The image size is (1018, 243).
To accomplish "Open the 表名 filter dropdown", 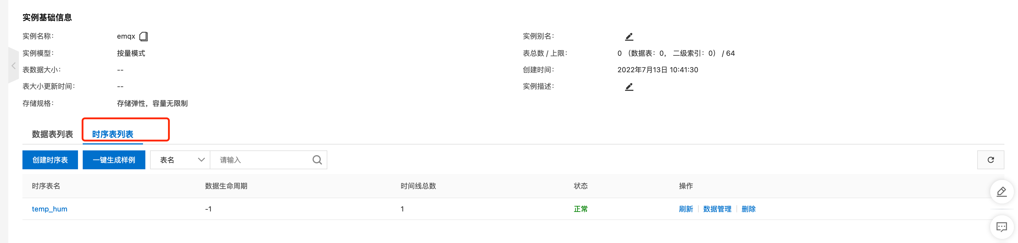I will 180,160.
